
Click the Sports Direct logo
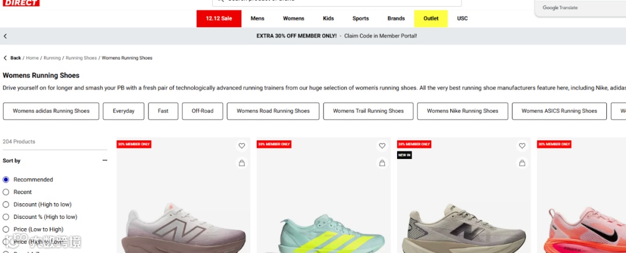21,3
